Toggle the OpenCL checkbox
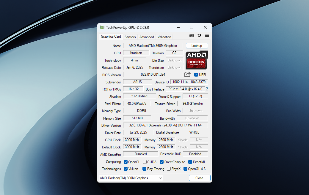 (x=126, y=162)
